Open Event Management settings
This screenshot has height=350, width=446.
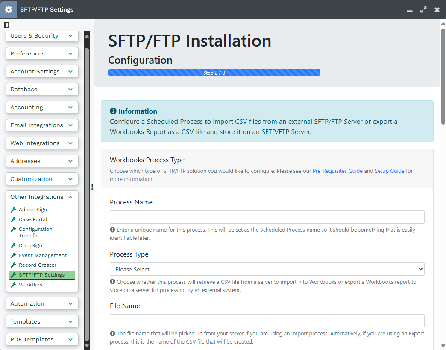pos(43,255)
